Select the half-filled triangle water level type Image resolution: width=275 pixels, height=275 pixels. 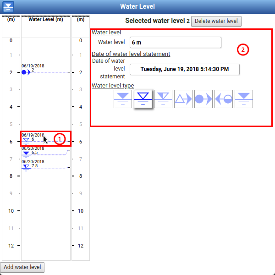163,99
